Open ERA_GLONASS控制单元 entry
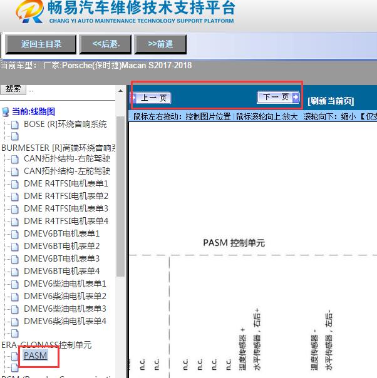 point(46,345)
